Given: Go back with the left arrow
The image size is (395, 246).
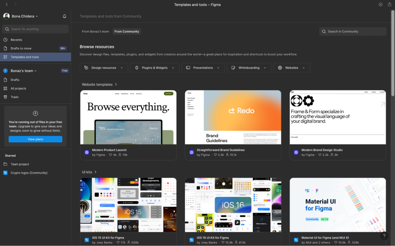Looking at the screenshot, I should click(7, 4).
